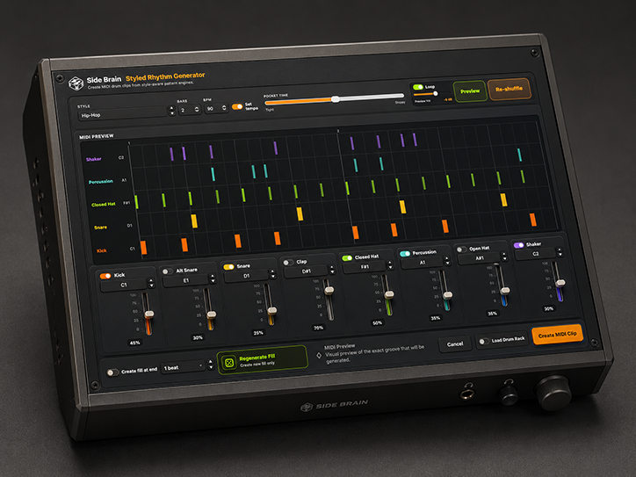
Task: Disable the Loop switch
Action: click(418, 87)
